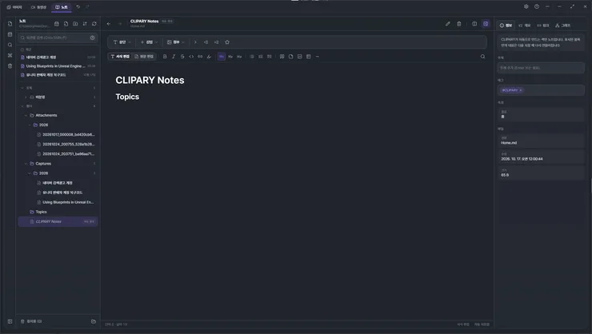Select the H1 heading button
592x334 pixels.
pos(222,57)
